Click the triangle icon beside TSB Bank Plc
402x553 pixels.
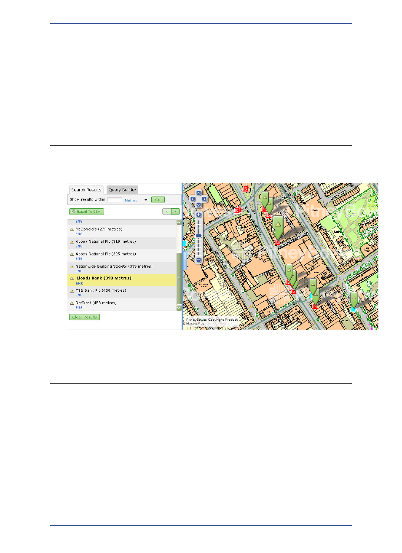point(72,291)
